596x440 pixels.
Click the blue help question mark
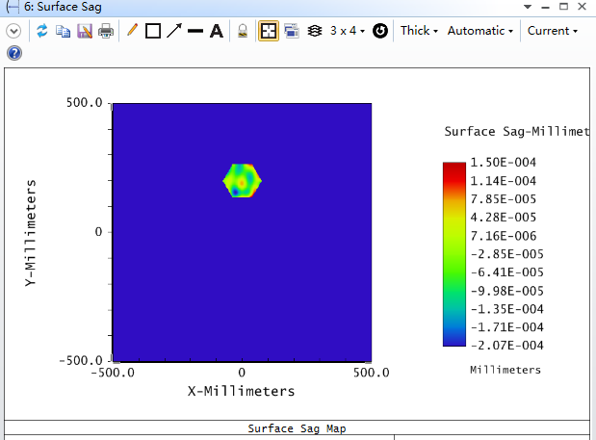tap(13, 53)
